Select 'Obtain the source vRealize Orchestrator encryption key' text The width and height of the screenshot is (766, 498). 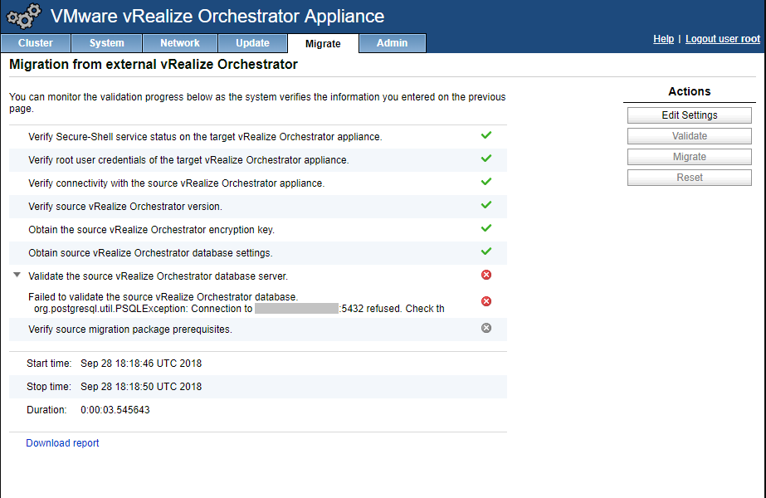(x=151, y=230)
